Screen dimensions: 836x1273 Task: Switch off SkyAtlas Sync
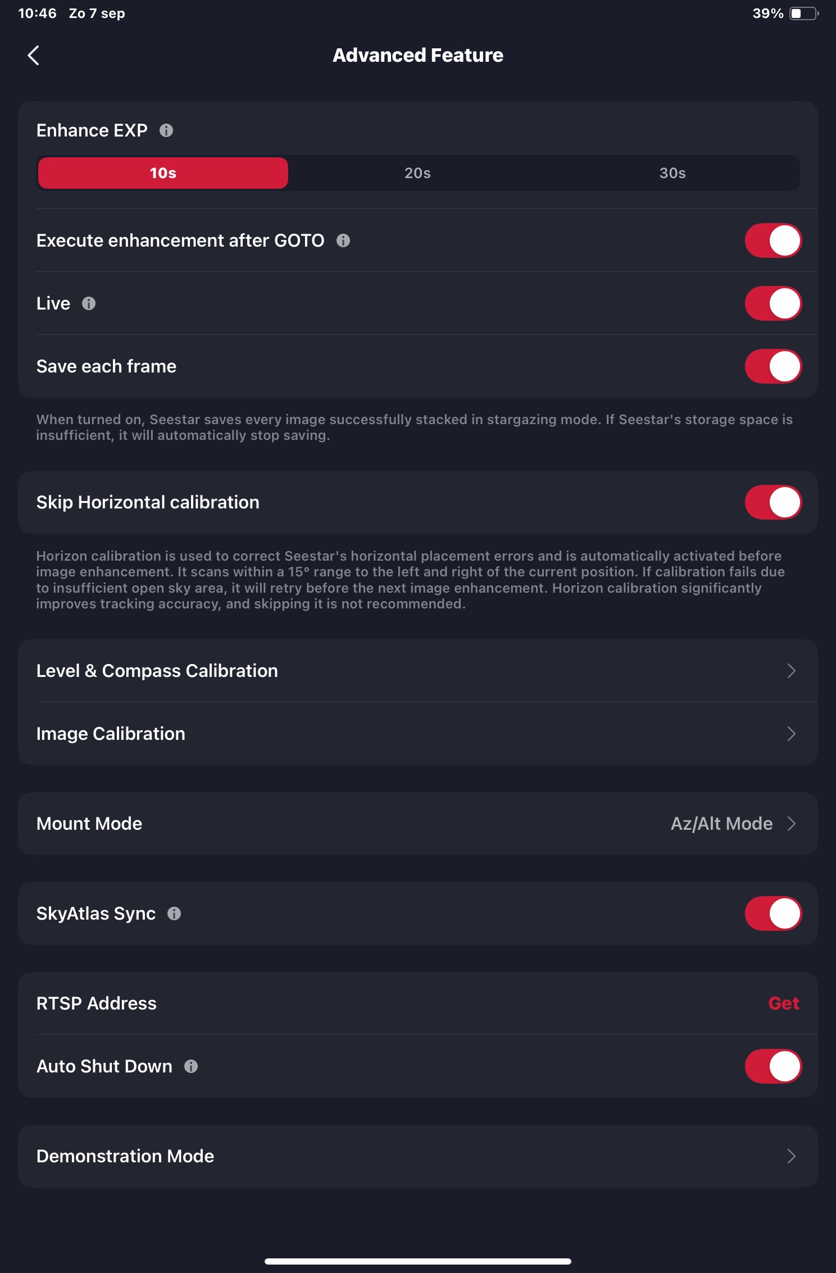[773, 913]
